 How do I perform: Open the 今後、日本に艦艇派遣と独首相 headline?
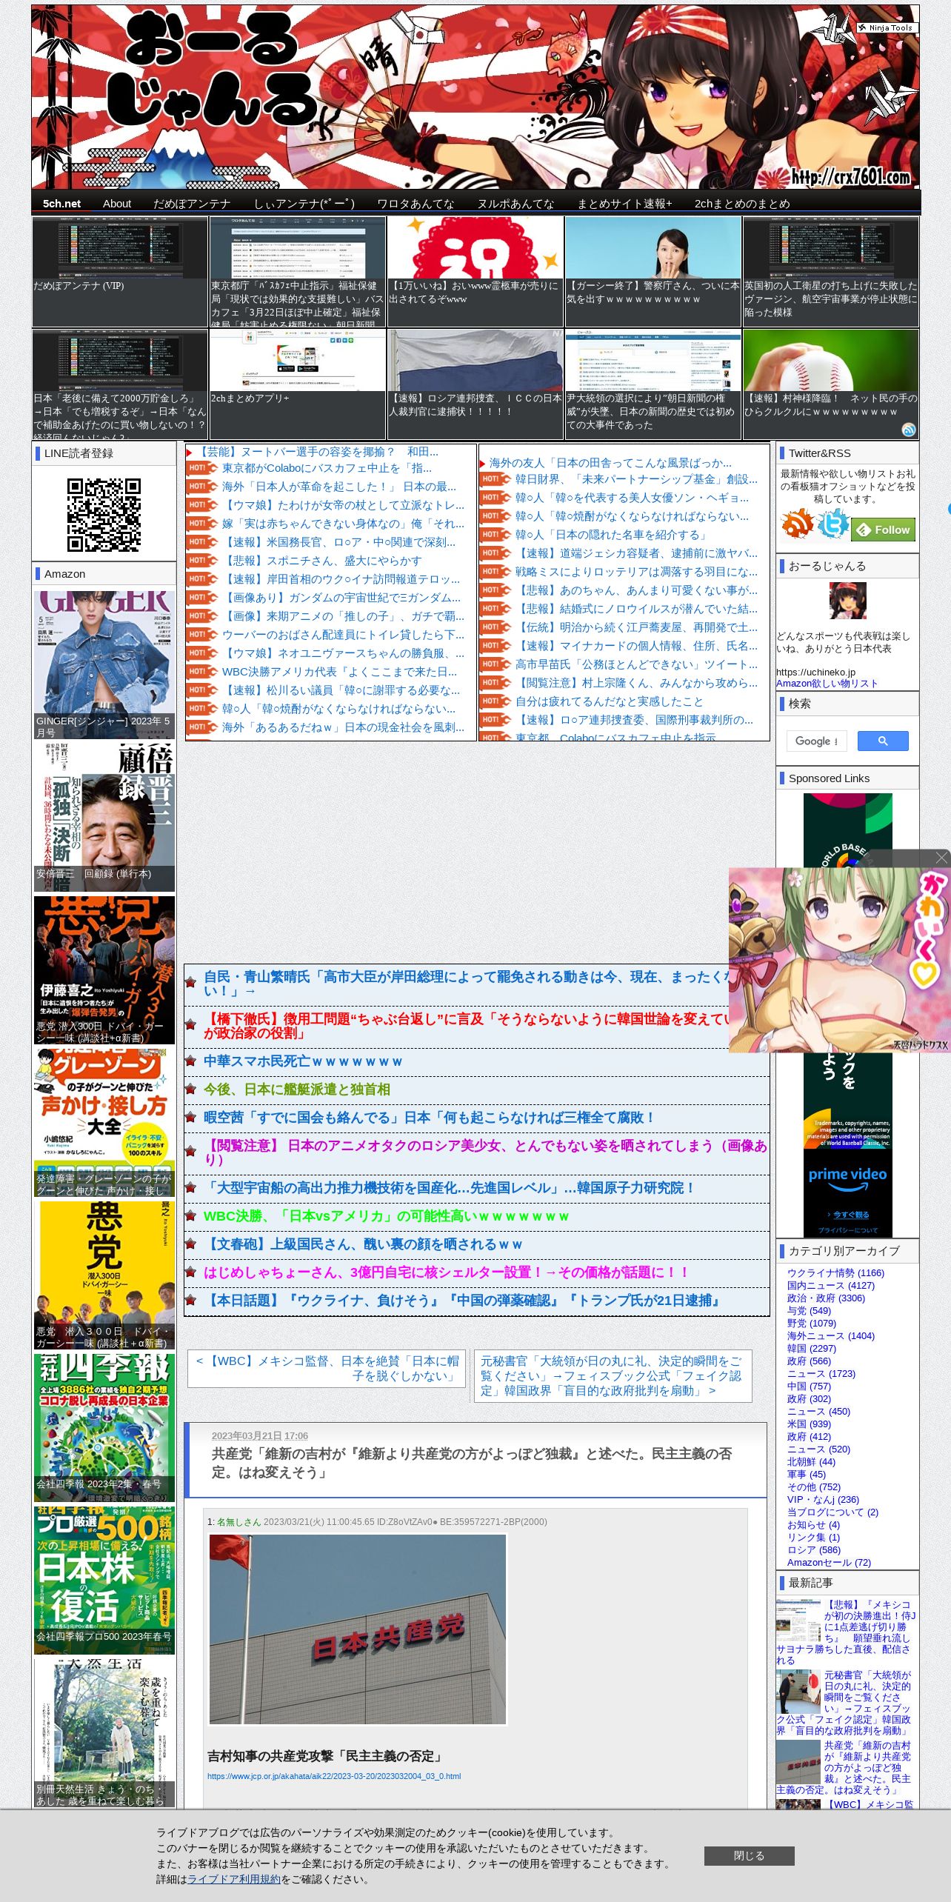click(x=297, y=1090)
